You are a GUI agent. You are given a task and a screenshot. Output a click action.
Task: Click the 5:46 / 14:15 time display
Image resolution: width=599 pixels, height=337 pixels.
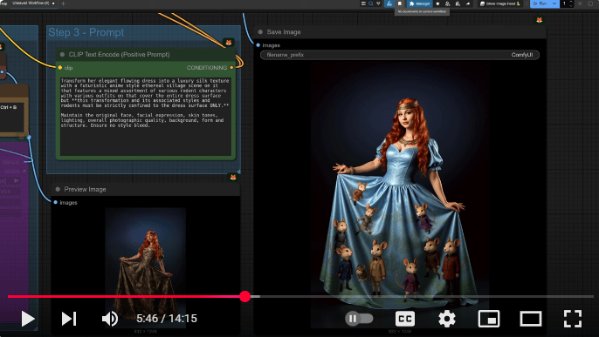coord(167,319)
